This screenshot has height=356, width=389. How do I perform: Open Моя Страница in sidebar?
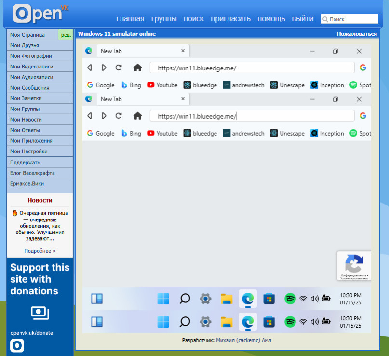click(32, 35)
